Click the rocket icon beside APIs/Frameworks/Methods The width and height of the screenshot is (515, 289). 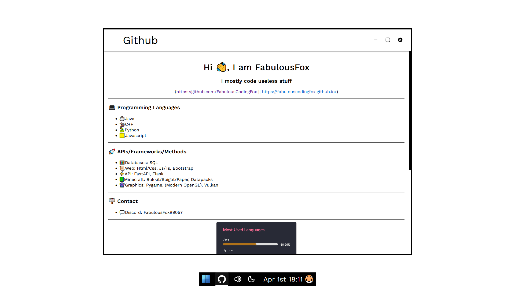pyautogui.click(x=112, y=152)
